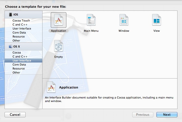Click the Next button
Screen dimensions: 182x122
(x=167, y=114)
